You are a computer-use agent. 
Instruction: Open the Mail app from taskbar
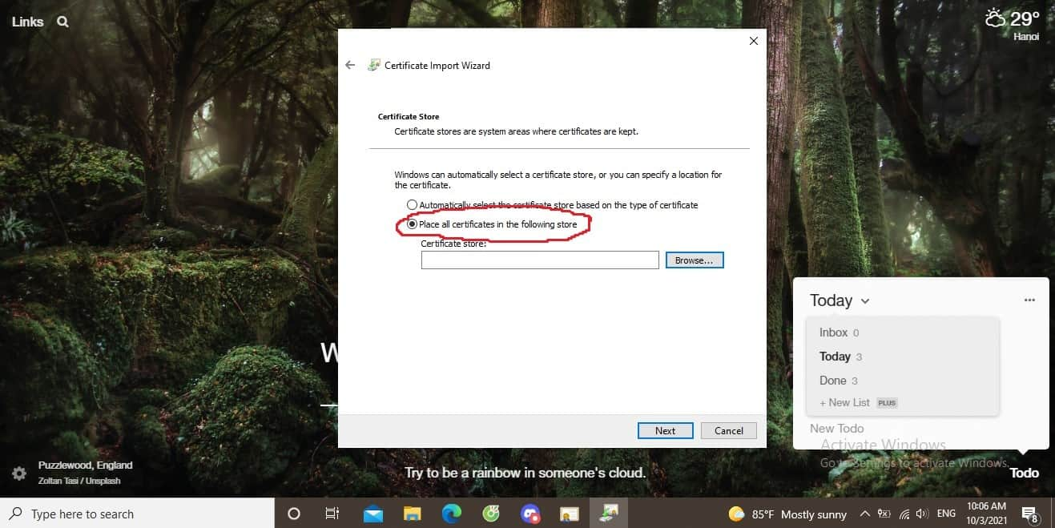coord(373,514)
